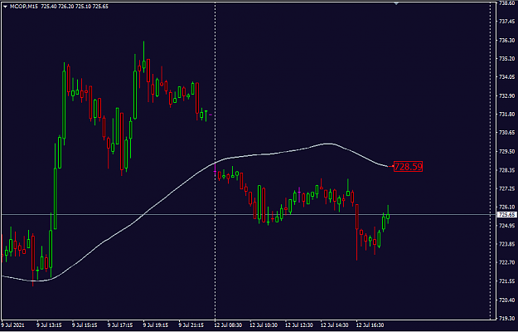The image size is (518, 332).
Task: Open the chart menu arrow beside MCOP,M15
Action: (x=5, y=7)
